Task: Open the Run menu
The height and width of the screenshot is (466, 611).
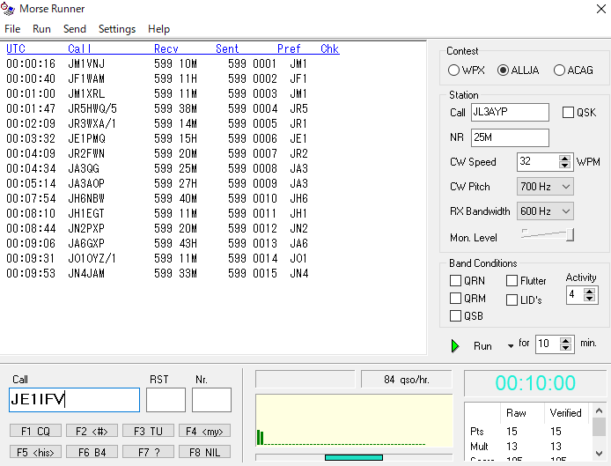Action: point(41,29)
